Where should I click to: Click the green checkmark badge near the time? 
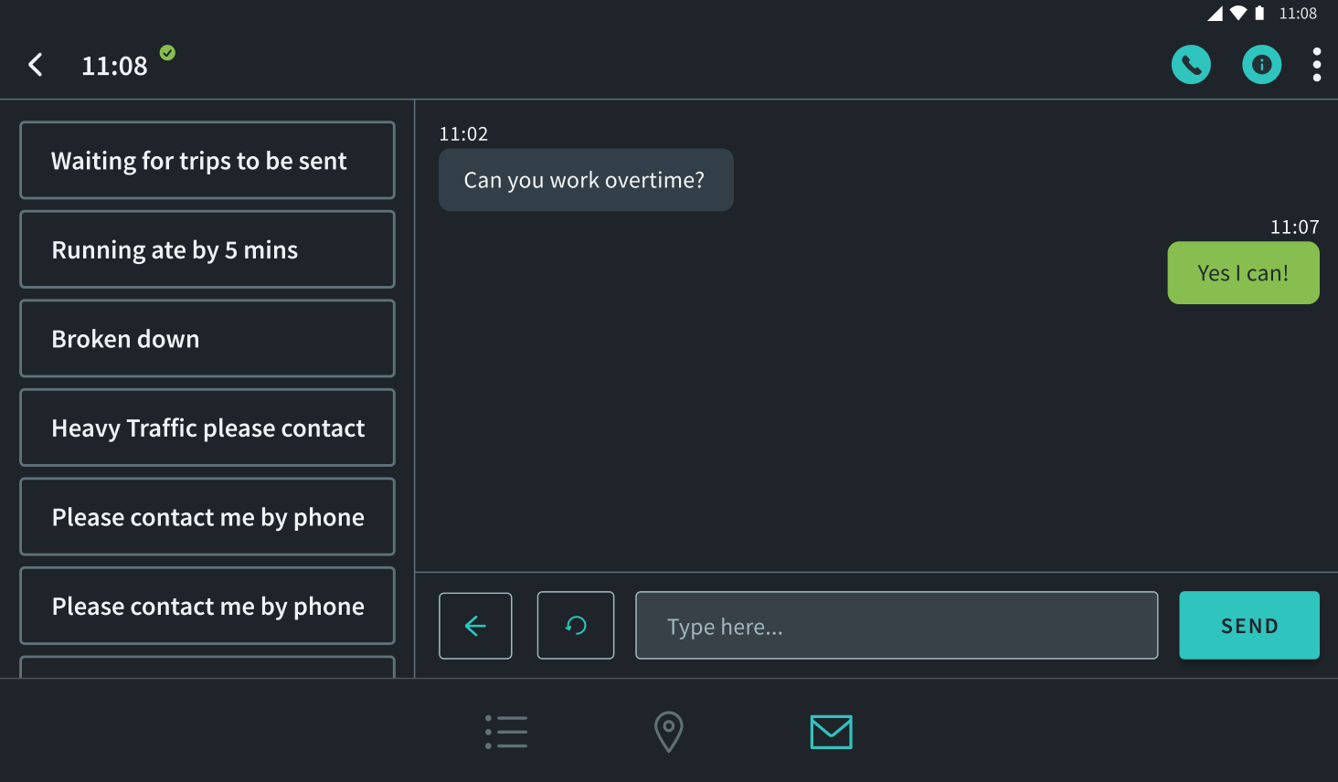click(x=166, y=54)
